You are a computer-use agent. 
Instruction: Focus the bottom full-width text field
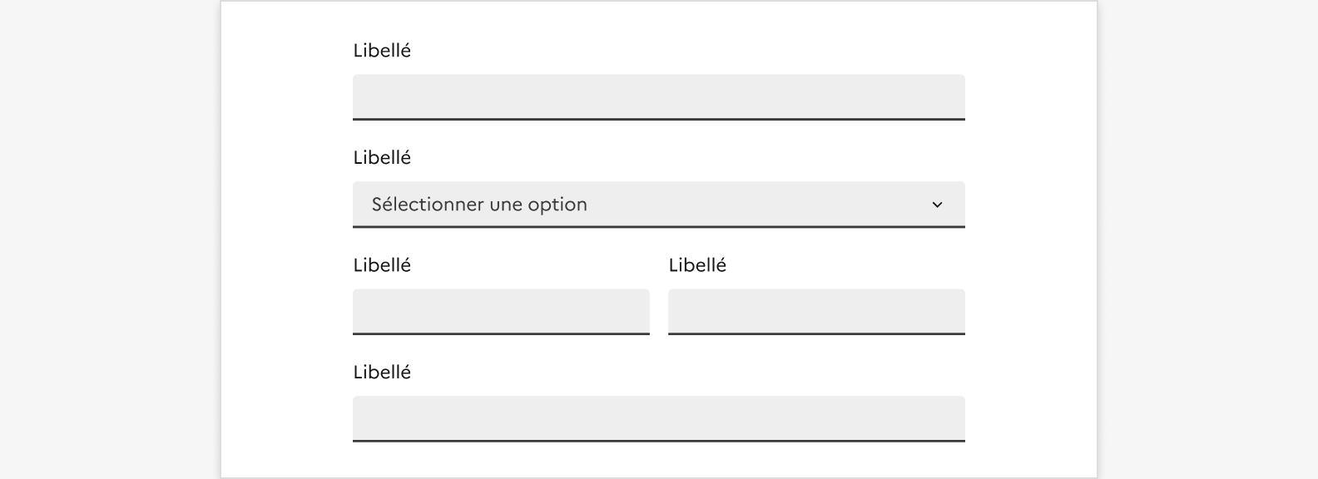pos(658,417)
